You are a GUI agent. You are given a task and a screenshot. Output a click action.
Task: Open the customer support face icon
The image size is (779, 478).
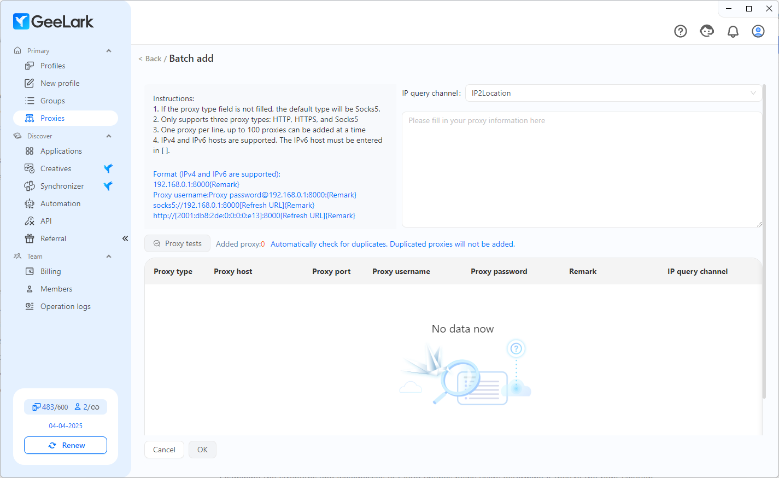[707, 31]
